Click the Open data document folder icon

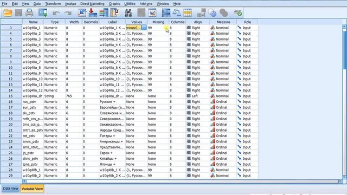pyautogui.click(x=8, y=13)
